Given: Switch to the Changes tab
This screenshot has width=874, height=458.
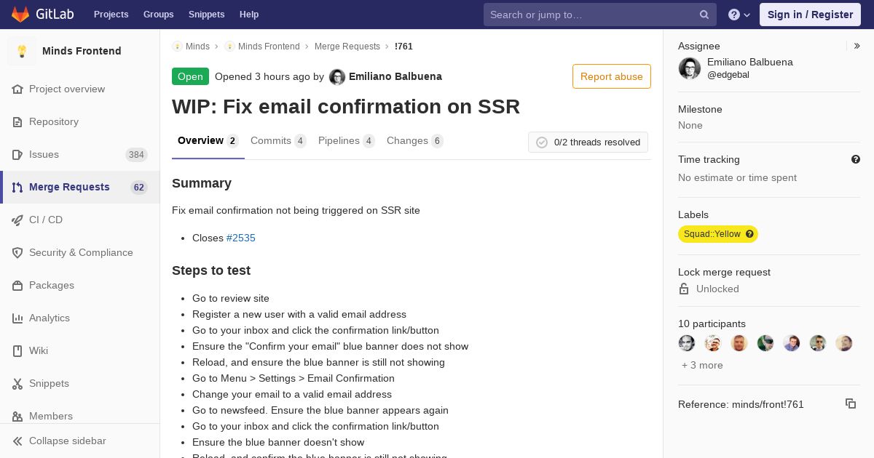Looking at the screenshot, I should 414,141.
